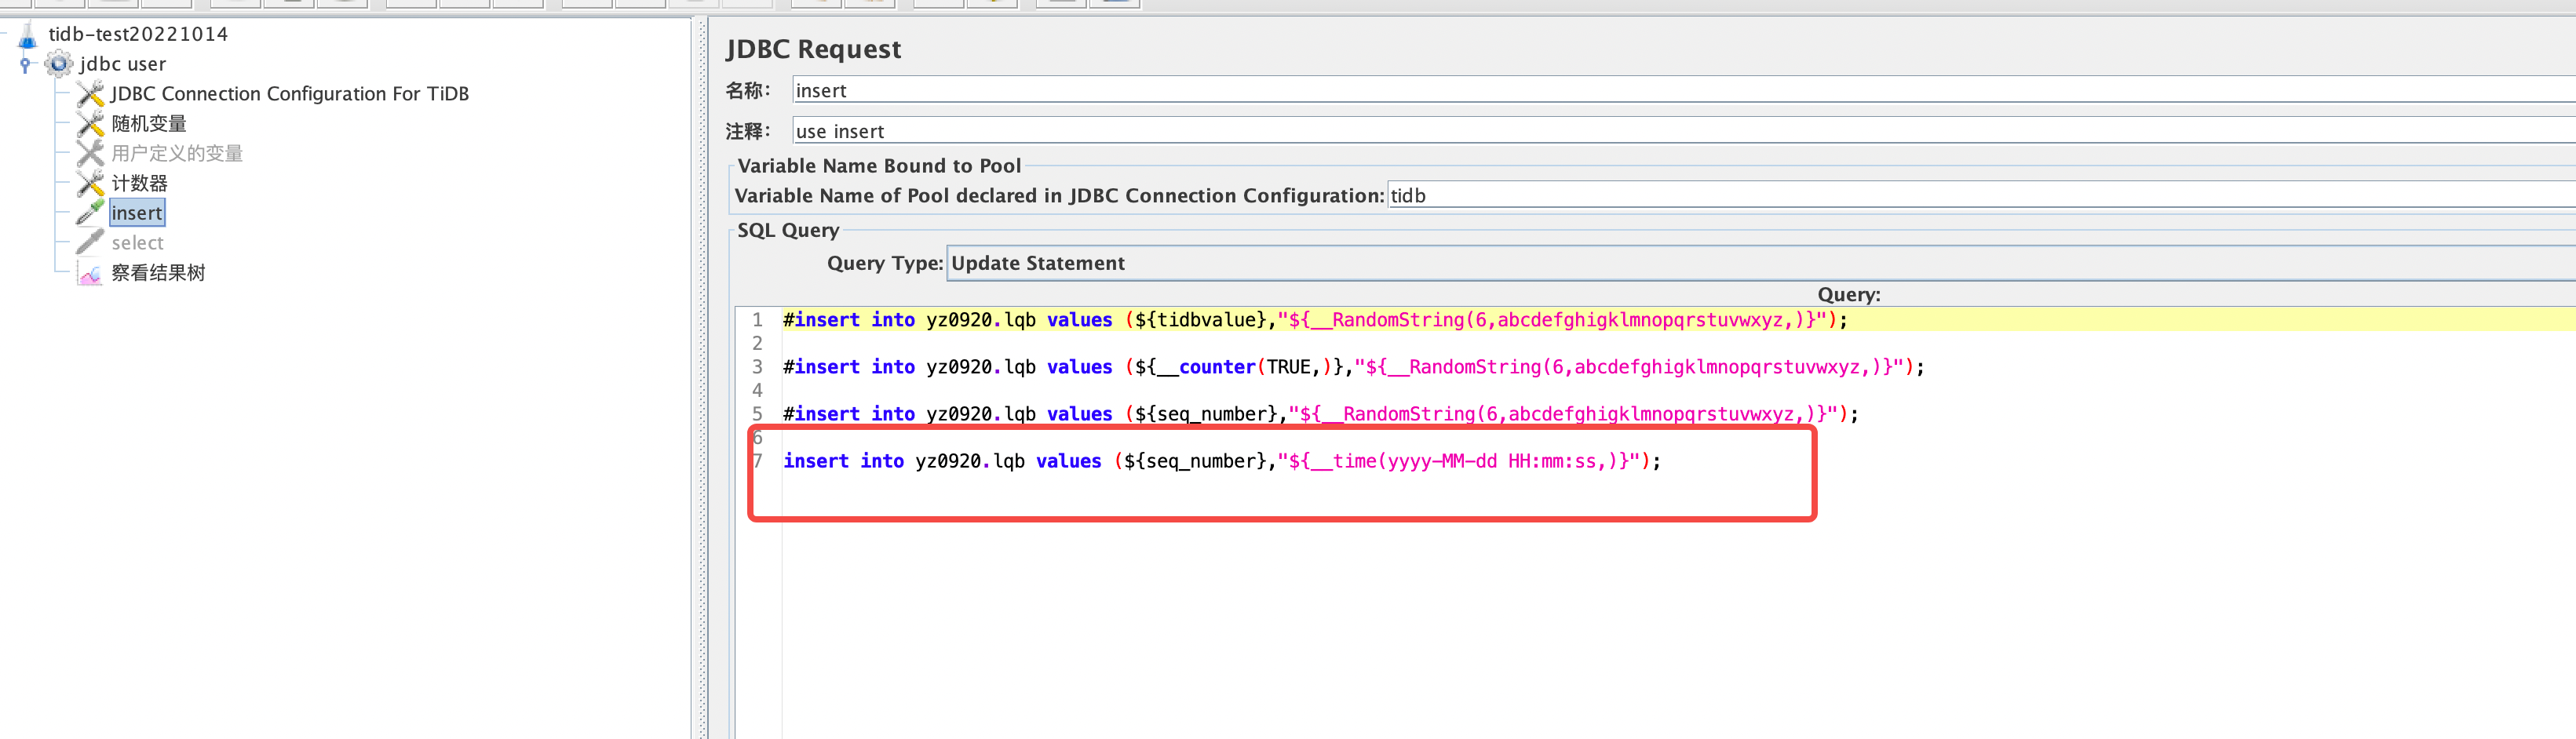The height and width of the screenshot is (739, 2576).
Task: Open JDBC Connection Configuration For TiDB
Action: coord(290,94)
